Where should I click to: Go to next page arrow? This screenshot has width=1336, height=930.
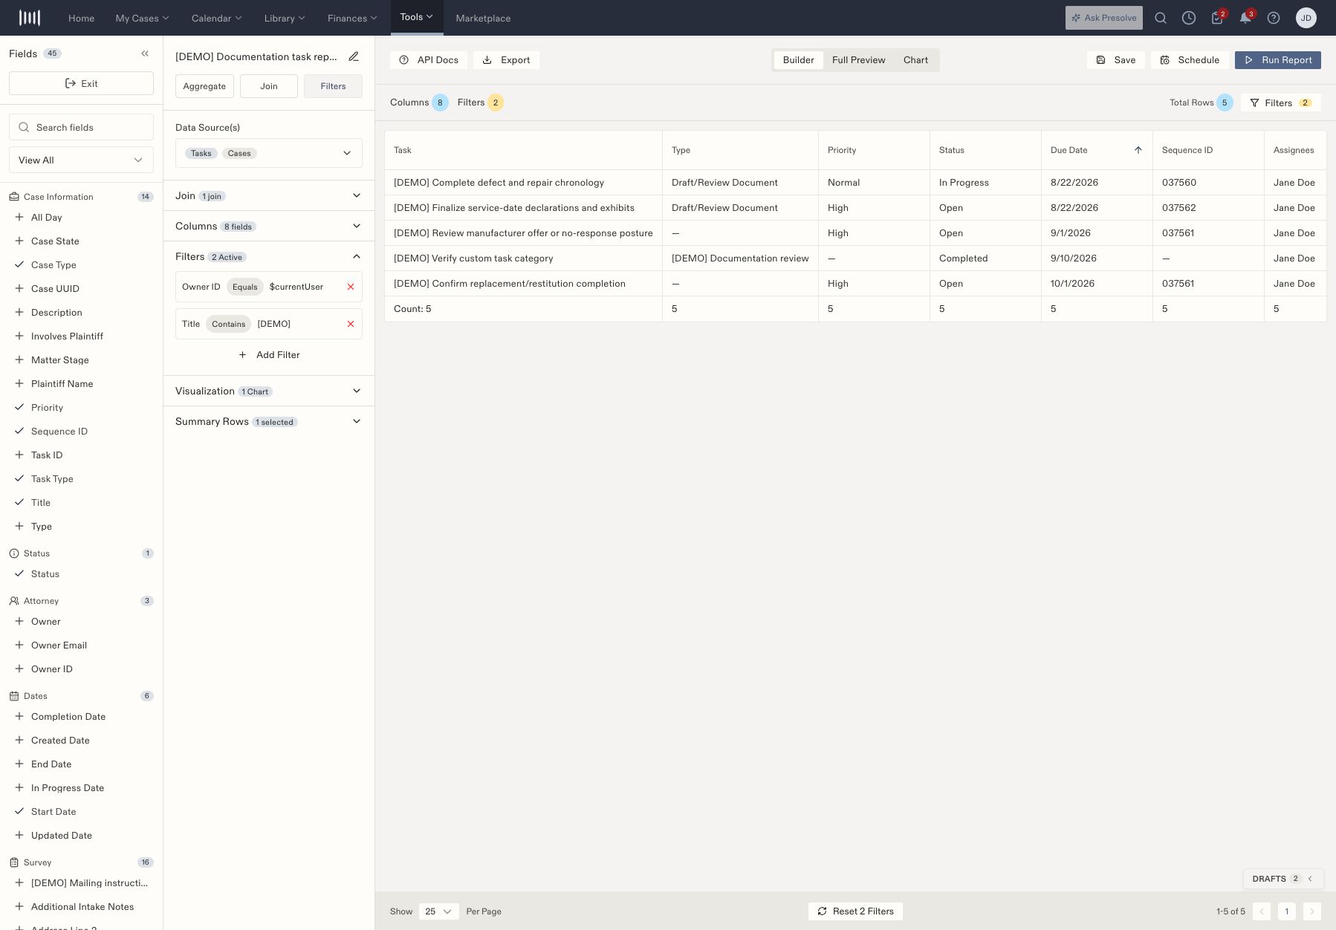click(x=1312, y=911)
